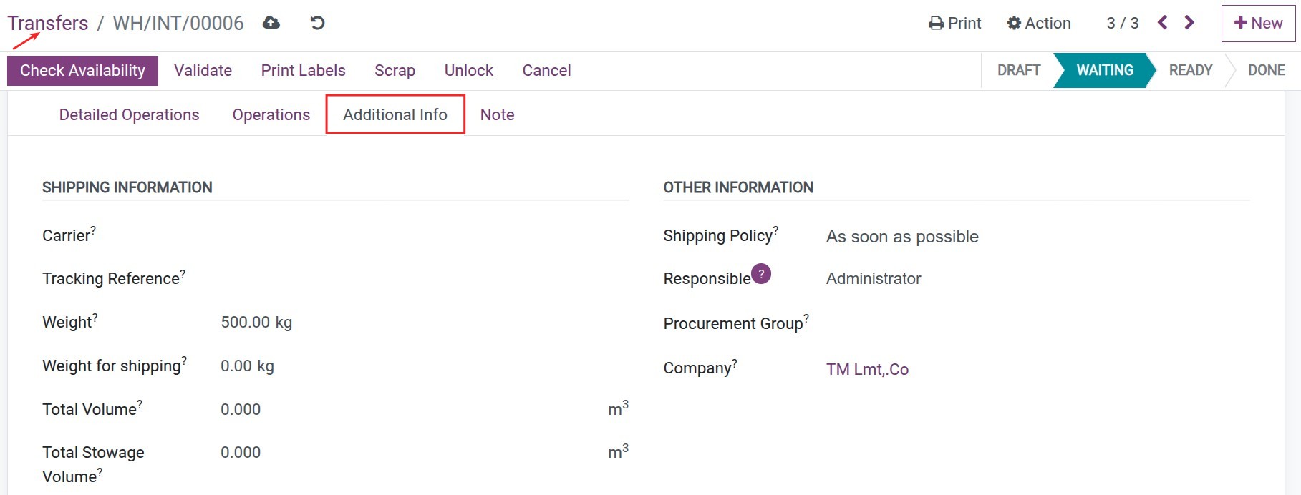Image resolution: width=1301 pixels, height=495 pixels.
Task: Click the Responsible field Administrator
Action: click(x=874, y=279)
